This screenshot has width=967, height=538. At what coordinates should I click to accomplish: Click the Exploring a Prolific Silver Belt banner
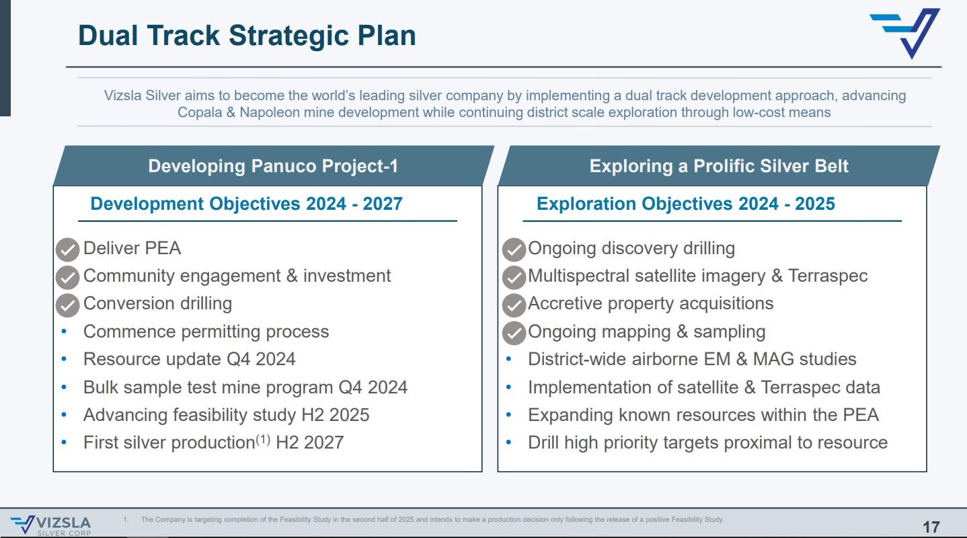click(719, 165)
